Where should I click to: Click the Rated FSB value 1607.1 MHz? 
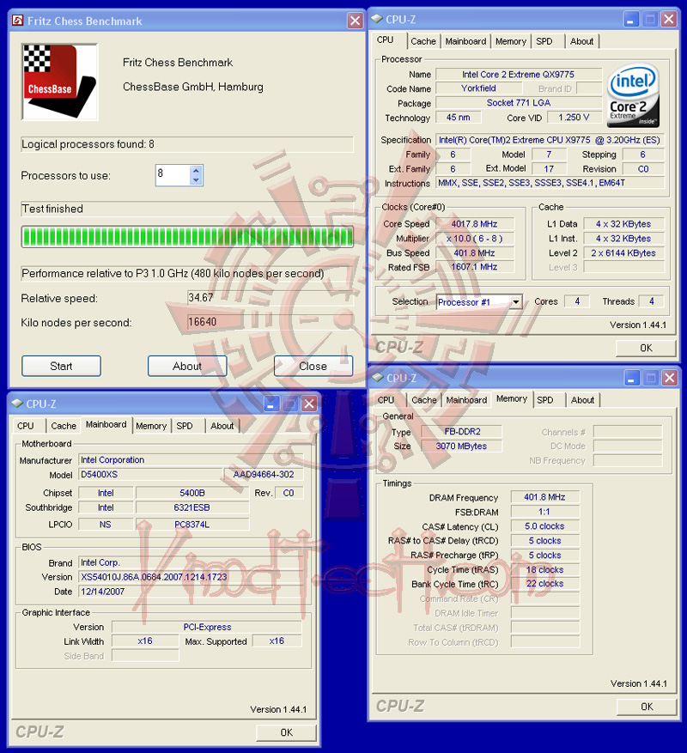475,267
